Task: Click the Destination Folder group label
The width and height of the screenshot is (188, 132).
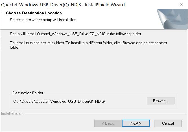Action: [28, 93]
